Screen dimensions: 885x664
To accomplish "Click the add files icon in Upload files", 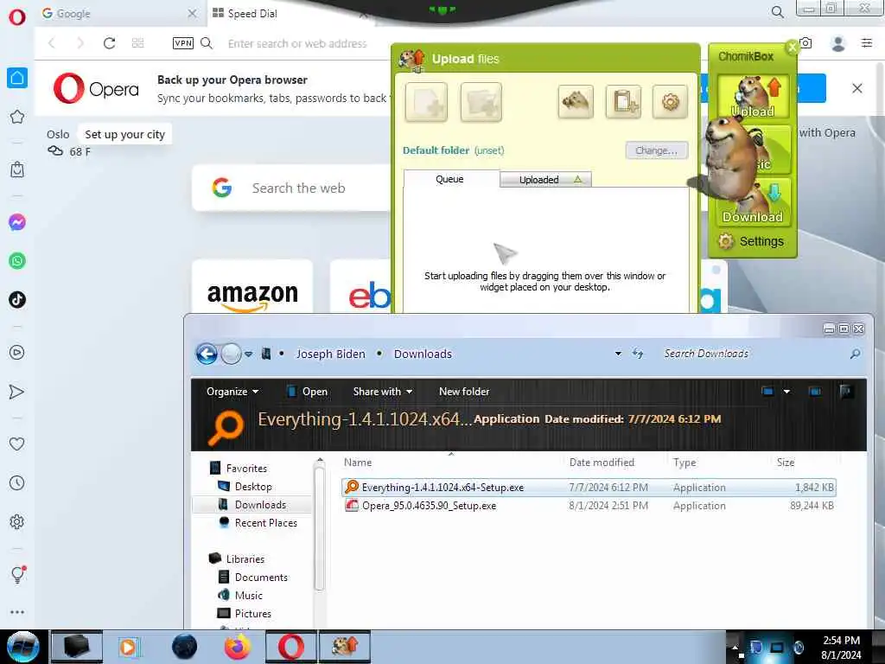I will pyautogui.click(x=426, y=102).
